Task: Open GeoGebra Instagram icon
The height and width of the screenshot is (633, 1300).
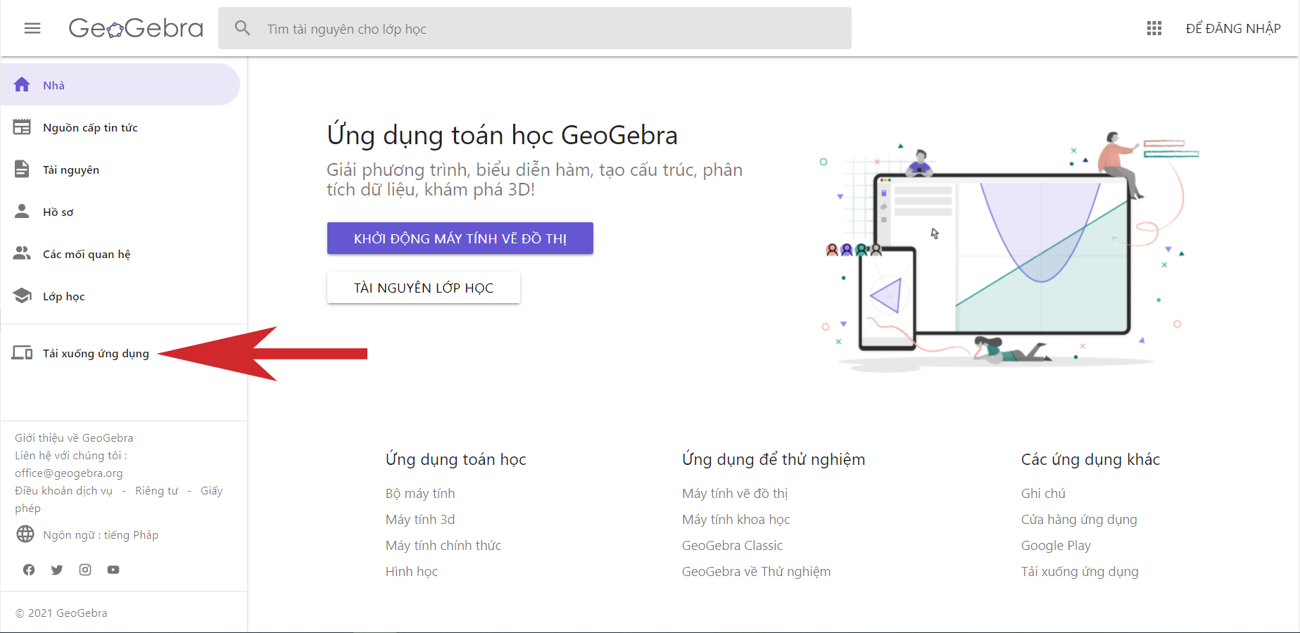Action: 85,570
